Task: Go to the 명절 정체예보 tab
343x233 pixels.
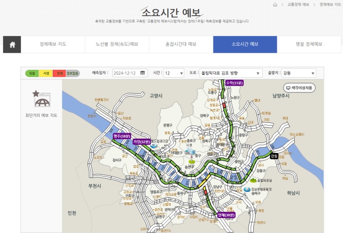Action: pos(309,44)
